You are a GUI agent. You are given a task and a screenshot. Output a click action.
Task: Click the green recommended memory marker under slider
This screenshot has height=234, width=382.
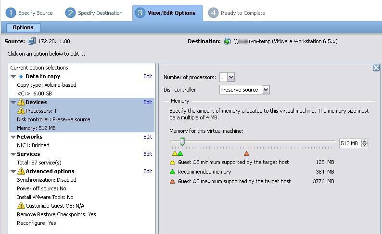point(180,153)
